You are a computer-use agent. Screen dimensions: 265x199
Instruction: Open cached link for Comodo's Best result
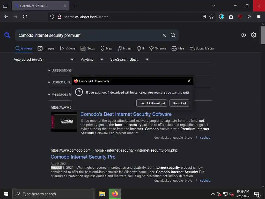pos(205,138)
